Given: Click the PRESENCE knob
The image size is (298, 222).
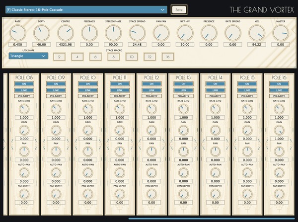Looking at the screenshot, I should [x=209, y=33].
